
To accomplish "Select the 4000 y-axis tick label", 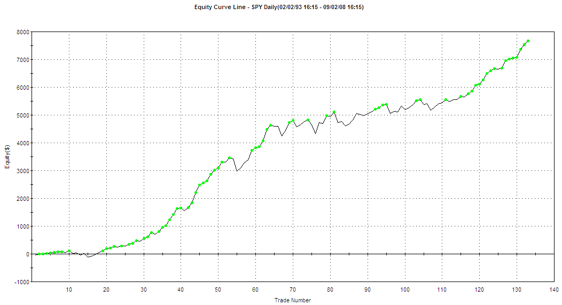I will pos(23,143).
